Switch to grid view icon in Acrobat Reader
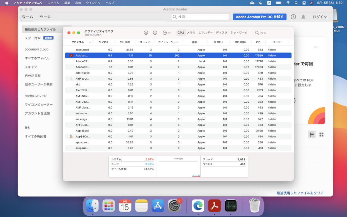Viewport: 347px width, 217px height. tap(321, 134)
